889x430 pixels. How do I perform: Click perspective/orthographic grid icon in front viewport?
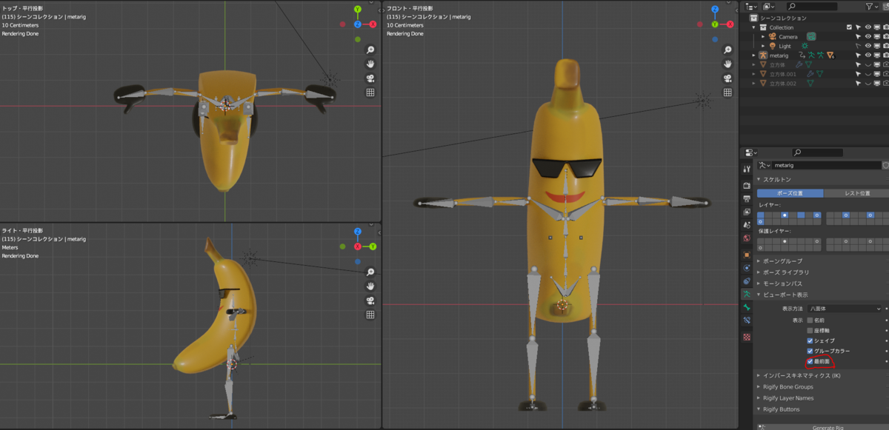coord(727,93)
